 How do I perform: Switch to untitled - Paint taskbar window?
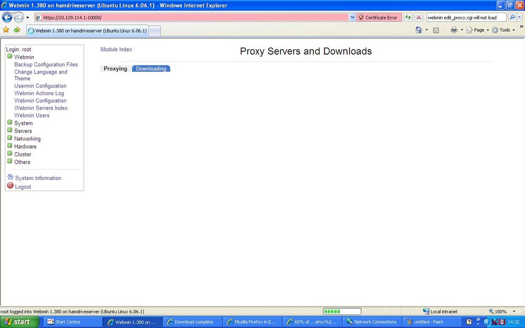pos(432,322)
